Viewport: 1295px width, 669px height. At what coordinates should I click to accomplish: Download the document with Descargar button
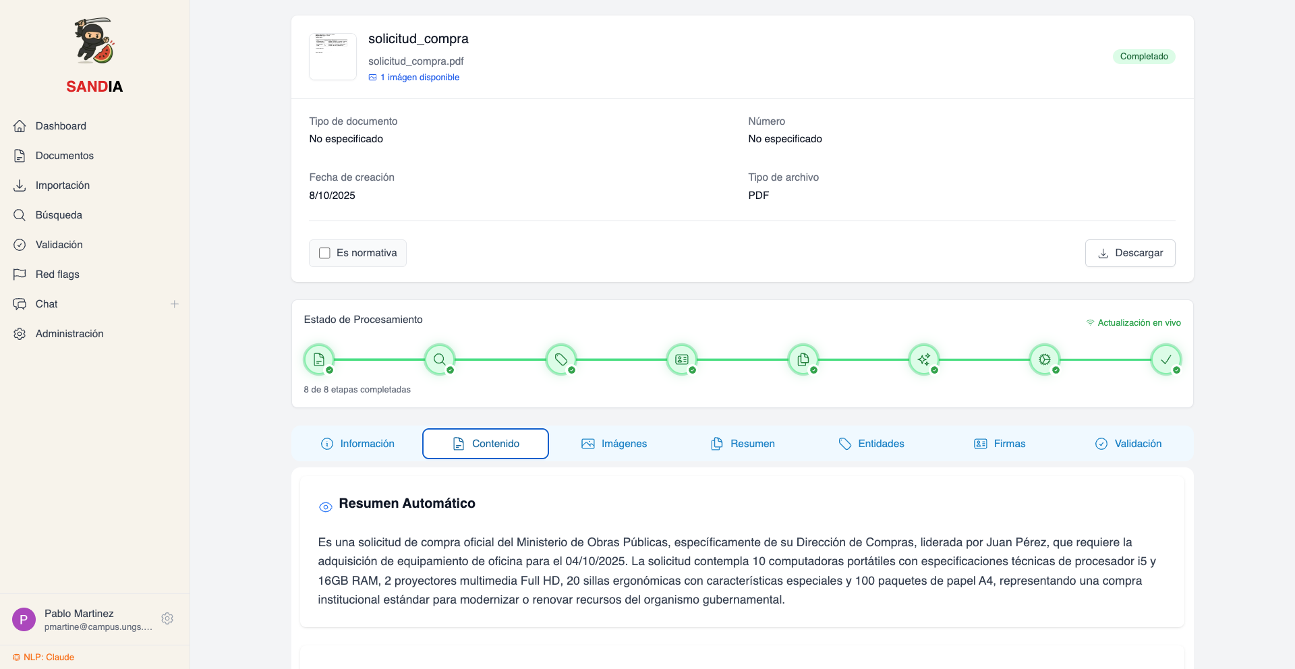pos(1130,253)
